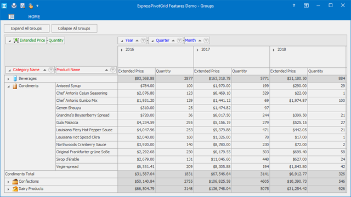Expand the 2017 year column

pyautogui.click(x=197, y=50)
